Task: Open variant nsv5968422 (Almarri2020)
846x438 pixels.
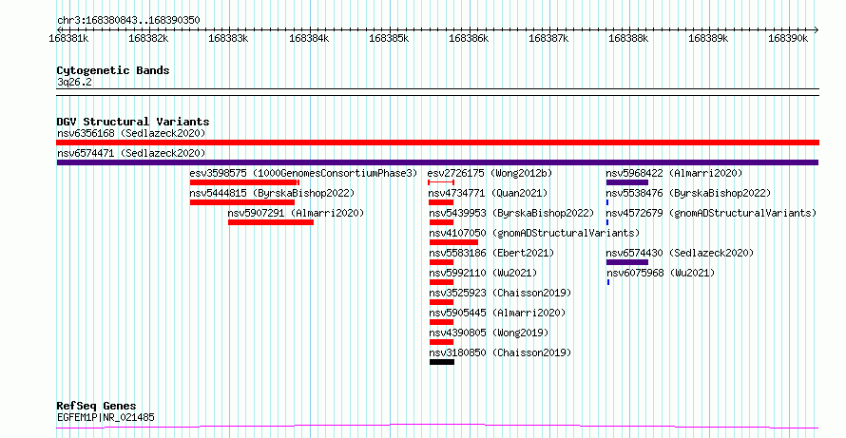Action: (674, 173)
